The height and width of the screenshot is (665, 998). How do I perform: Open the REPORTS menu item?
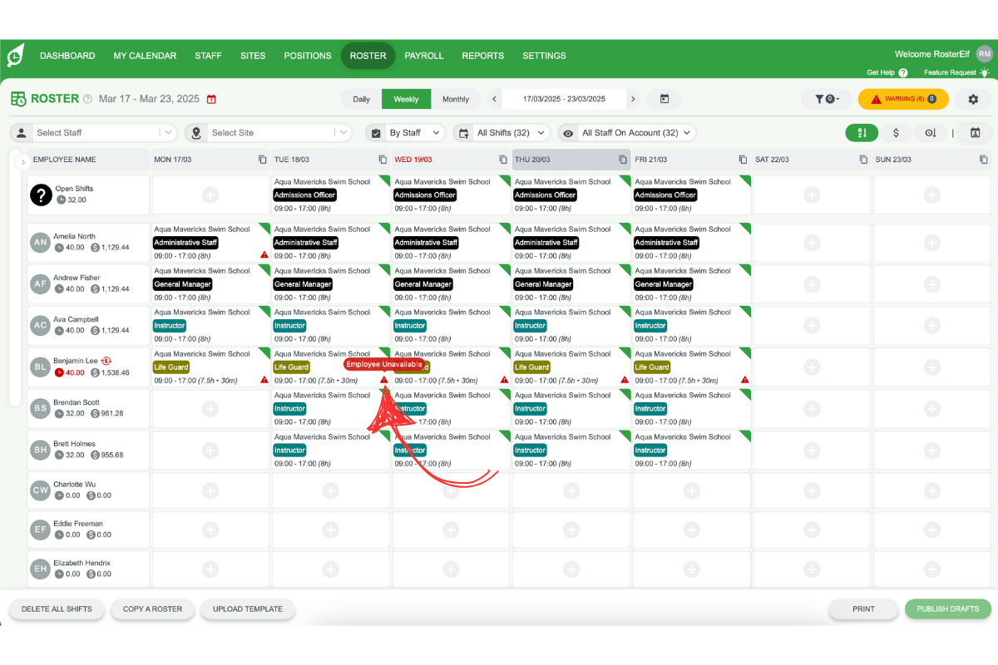pos(482,56)
